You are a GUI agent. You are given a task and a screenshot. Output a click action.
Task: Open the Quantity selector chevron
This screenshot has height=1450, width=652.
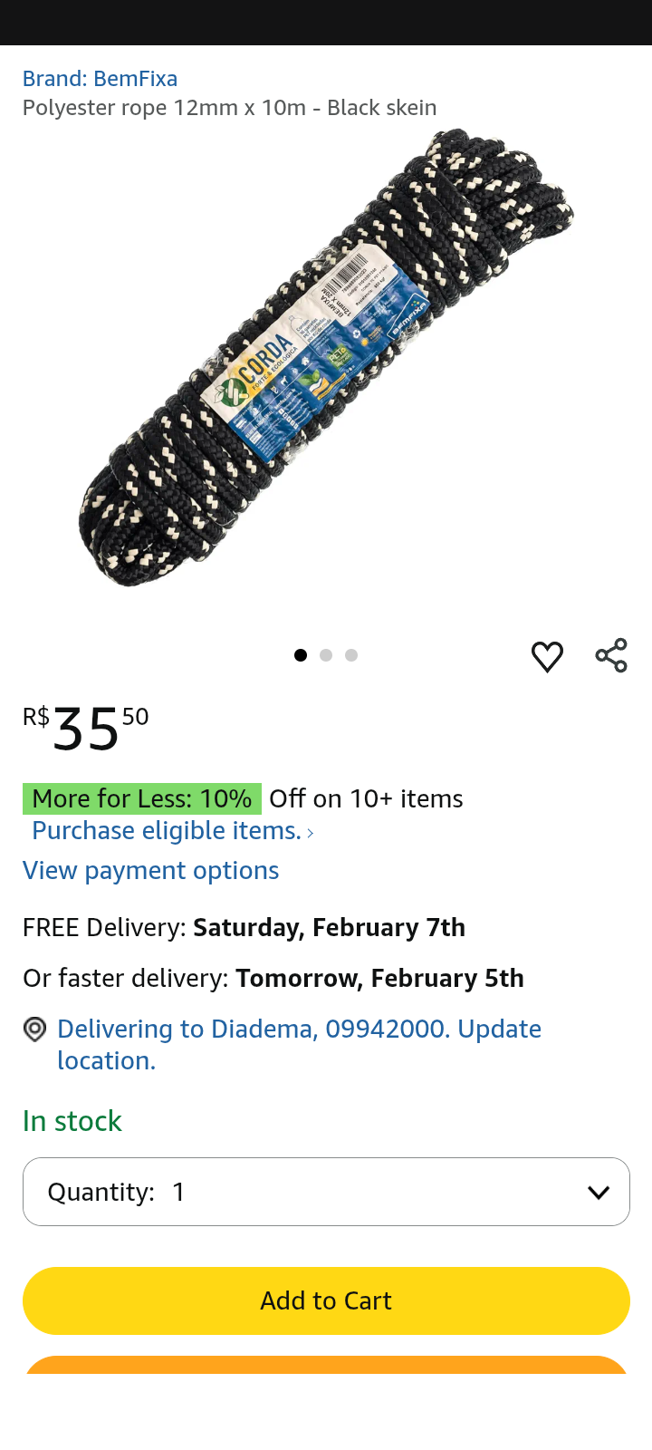(x=599, y=1192)
